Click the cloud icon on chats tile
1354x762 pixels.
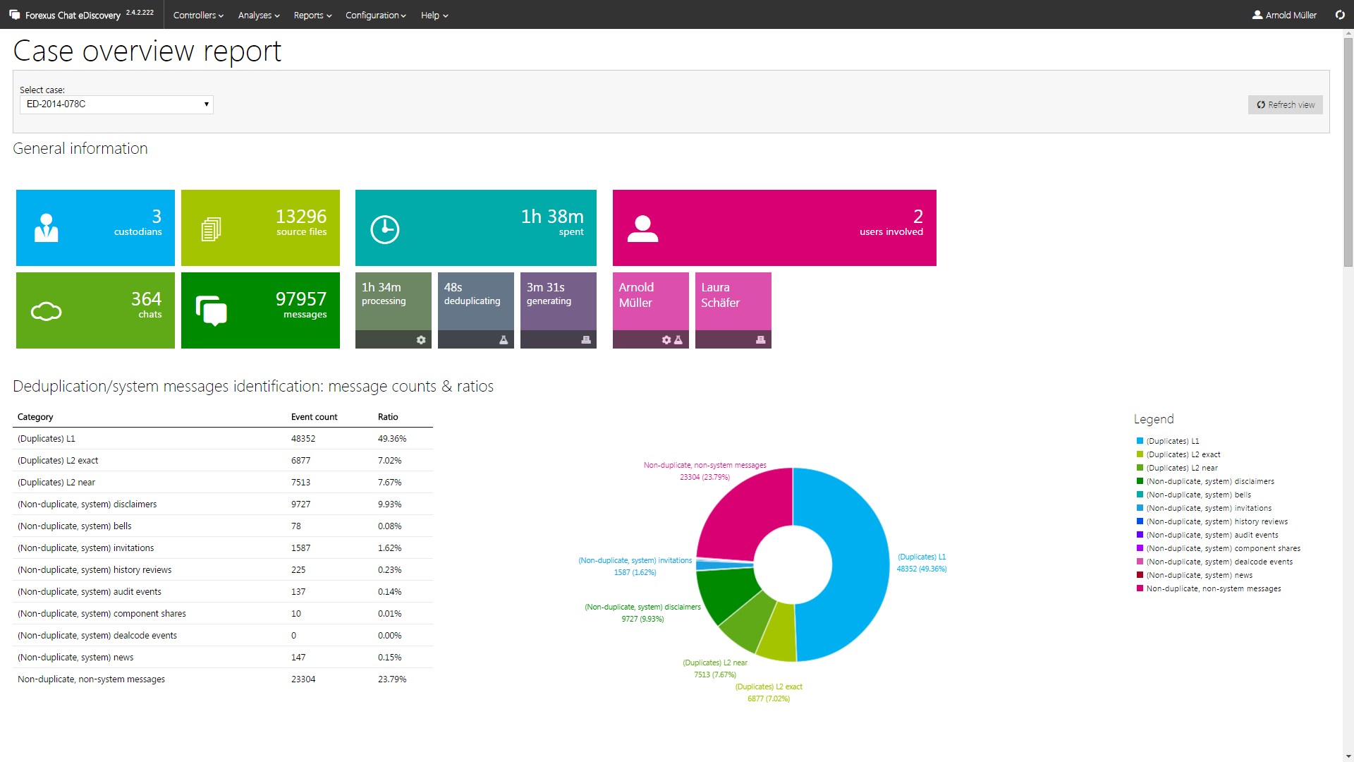pyautogui.click(x=47, y=311)
